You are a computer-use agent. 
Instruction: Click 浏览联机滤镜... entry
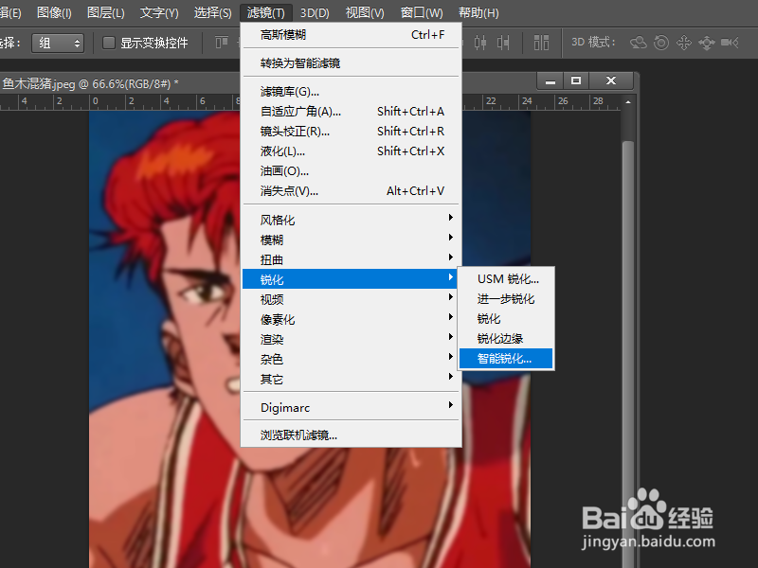[x=352, y=435]
